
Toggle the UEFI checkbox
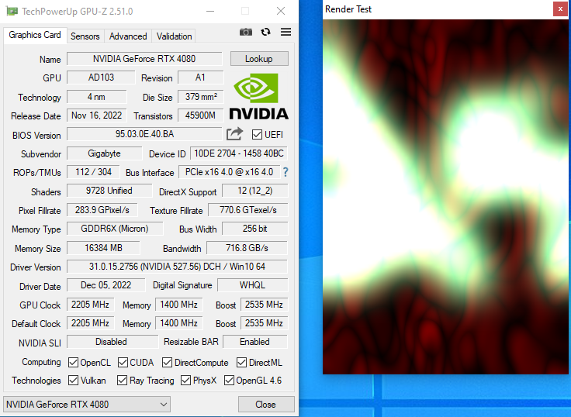tap(257, 135)
